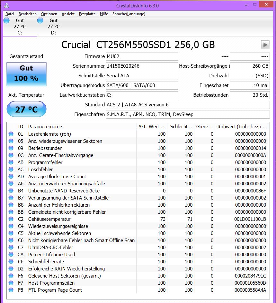Image resolution: width=276 pixels, height=303 pixels.
Task: Select raw value 001D0011001B of Gehäusetemperatur
Action: click(x=250, y=219)
